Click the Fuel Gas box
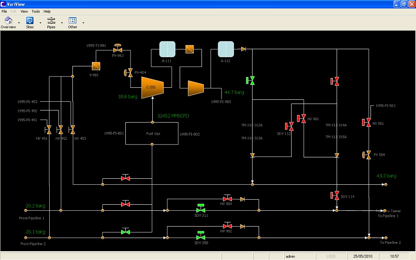The width and height of the screenshot is (416, 260). tap(152, 134)
